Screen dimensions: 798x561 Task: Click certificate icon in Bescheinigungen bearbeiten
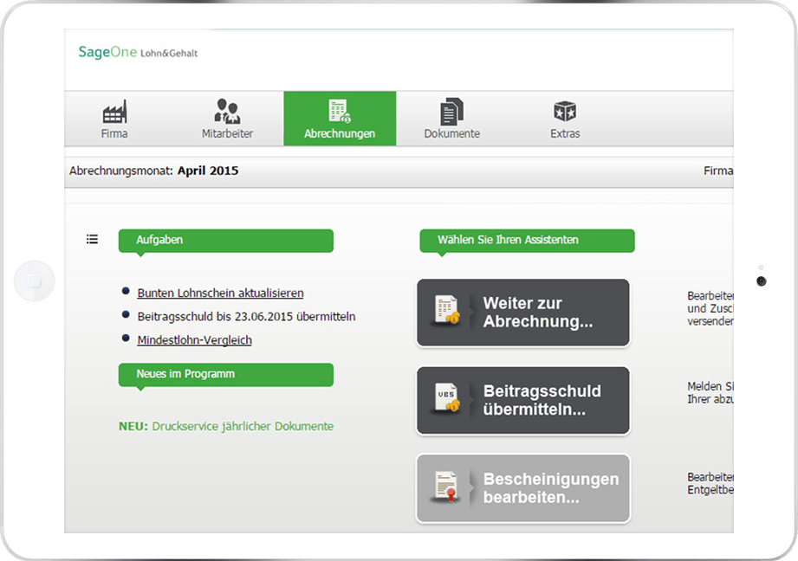[447, 488]
